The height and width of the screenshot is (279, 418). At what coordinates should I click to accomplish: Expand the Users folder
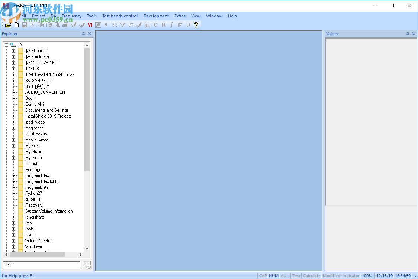pos(14,235)
